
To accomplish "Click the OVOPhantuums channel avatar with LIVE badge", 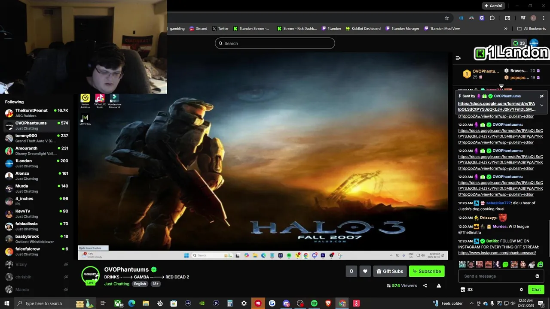I will (90, 276).
